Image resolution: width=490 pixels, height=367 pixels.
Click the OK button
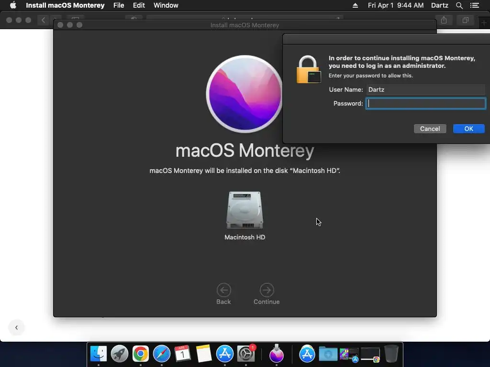[468, 129]
